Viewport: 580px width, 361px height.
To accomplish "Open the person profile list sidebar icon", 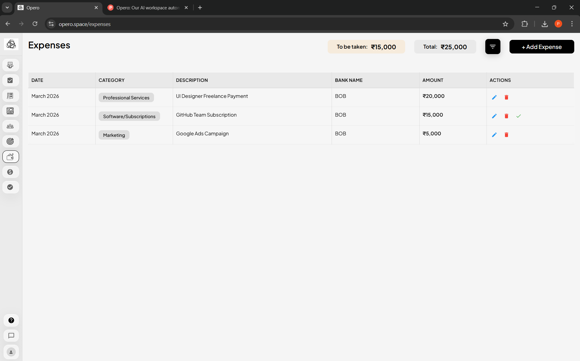I will tap(11, 96).
